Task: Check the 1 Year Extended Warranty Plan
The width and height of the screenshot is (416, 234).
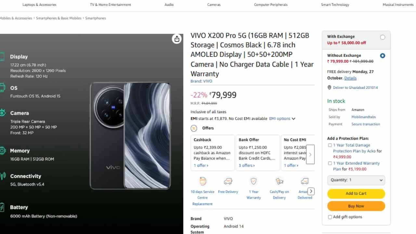Action: click(330, 163)
